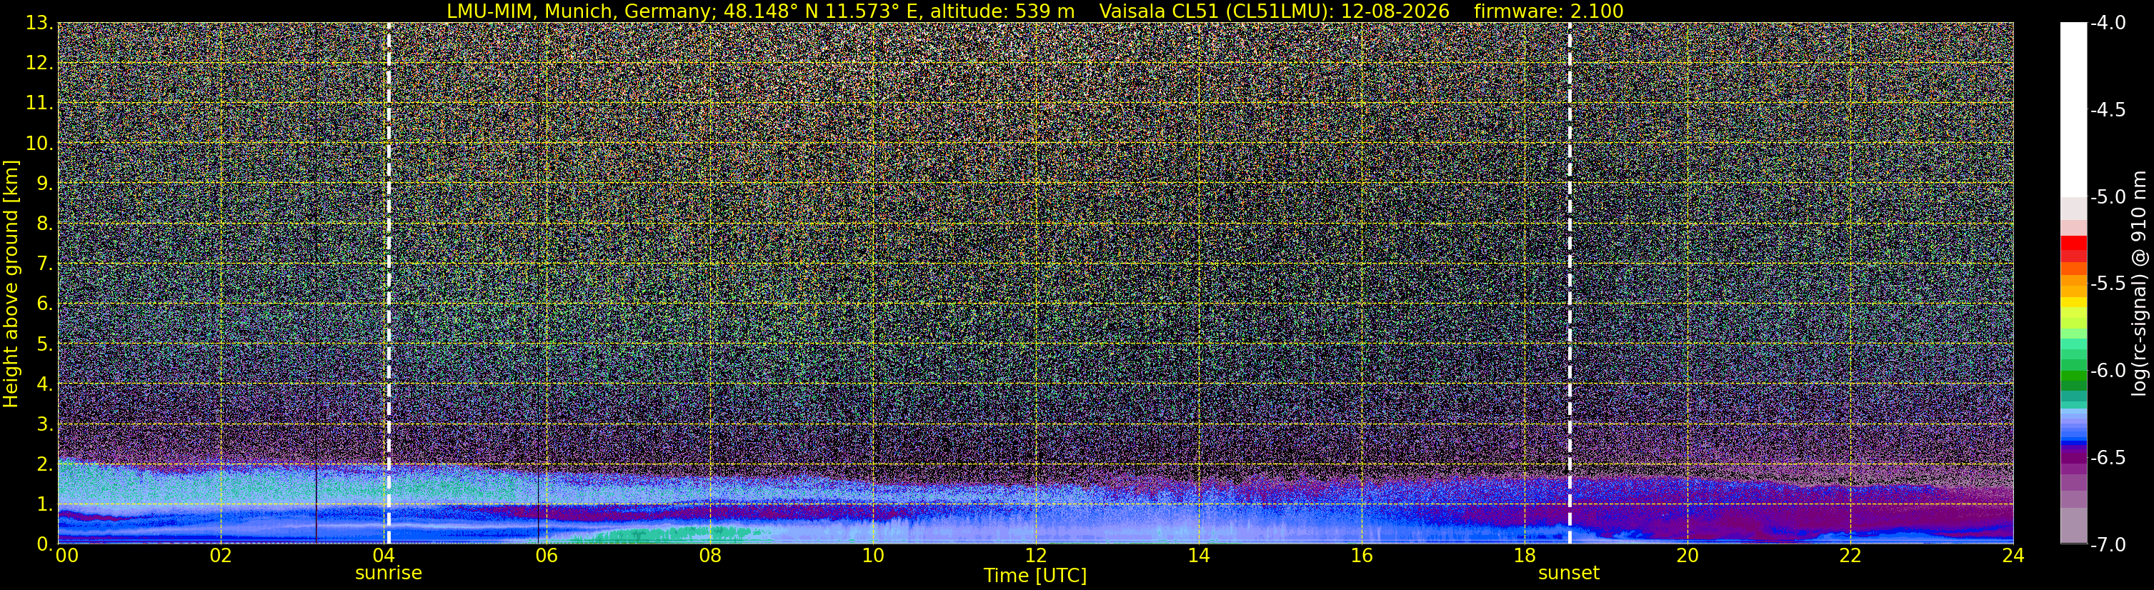This screenshot has height=590, width=2154.
Task: Click the 20 hour tick label
Action: coord(1687,556)
